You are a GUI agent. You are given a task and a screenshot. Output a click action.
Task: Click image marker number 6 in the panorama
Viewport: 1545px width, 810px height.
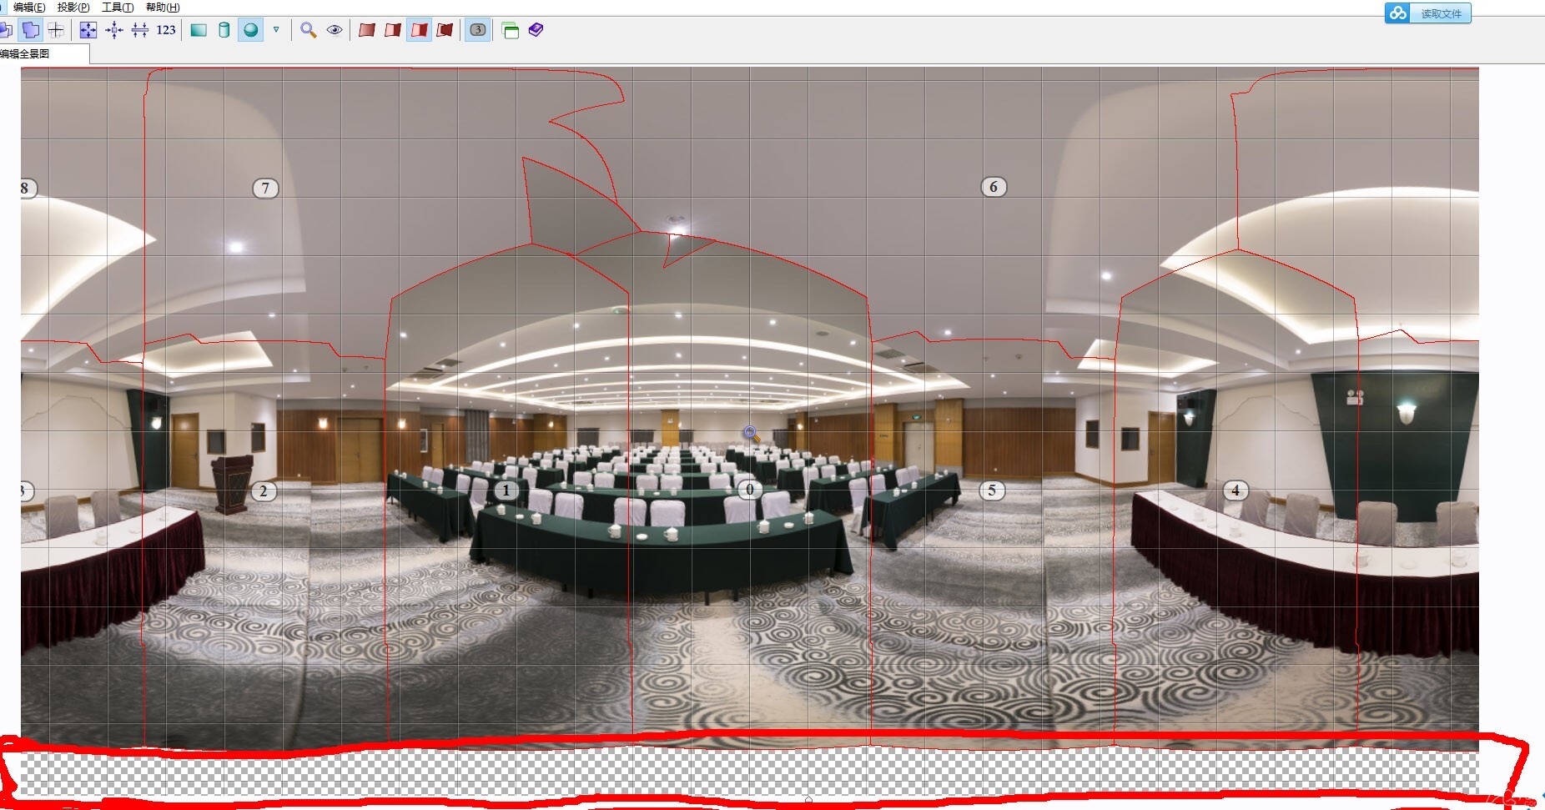pos(993,187)
